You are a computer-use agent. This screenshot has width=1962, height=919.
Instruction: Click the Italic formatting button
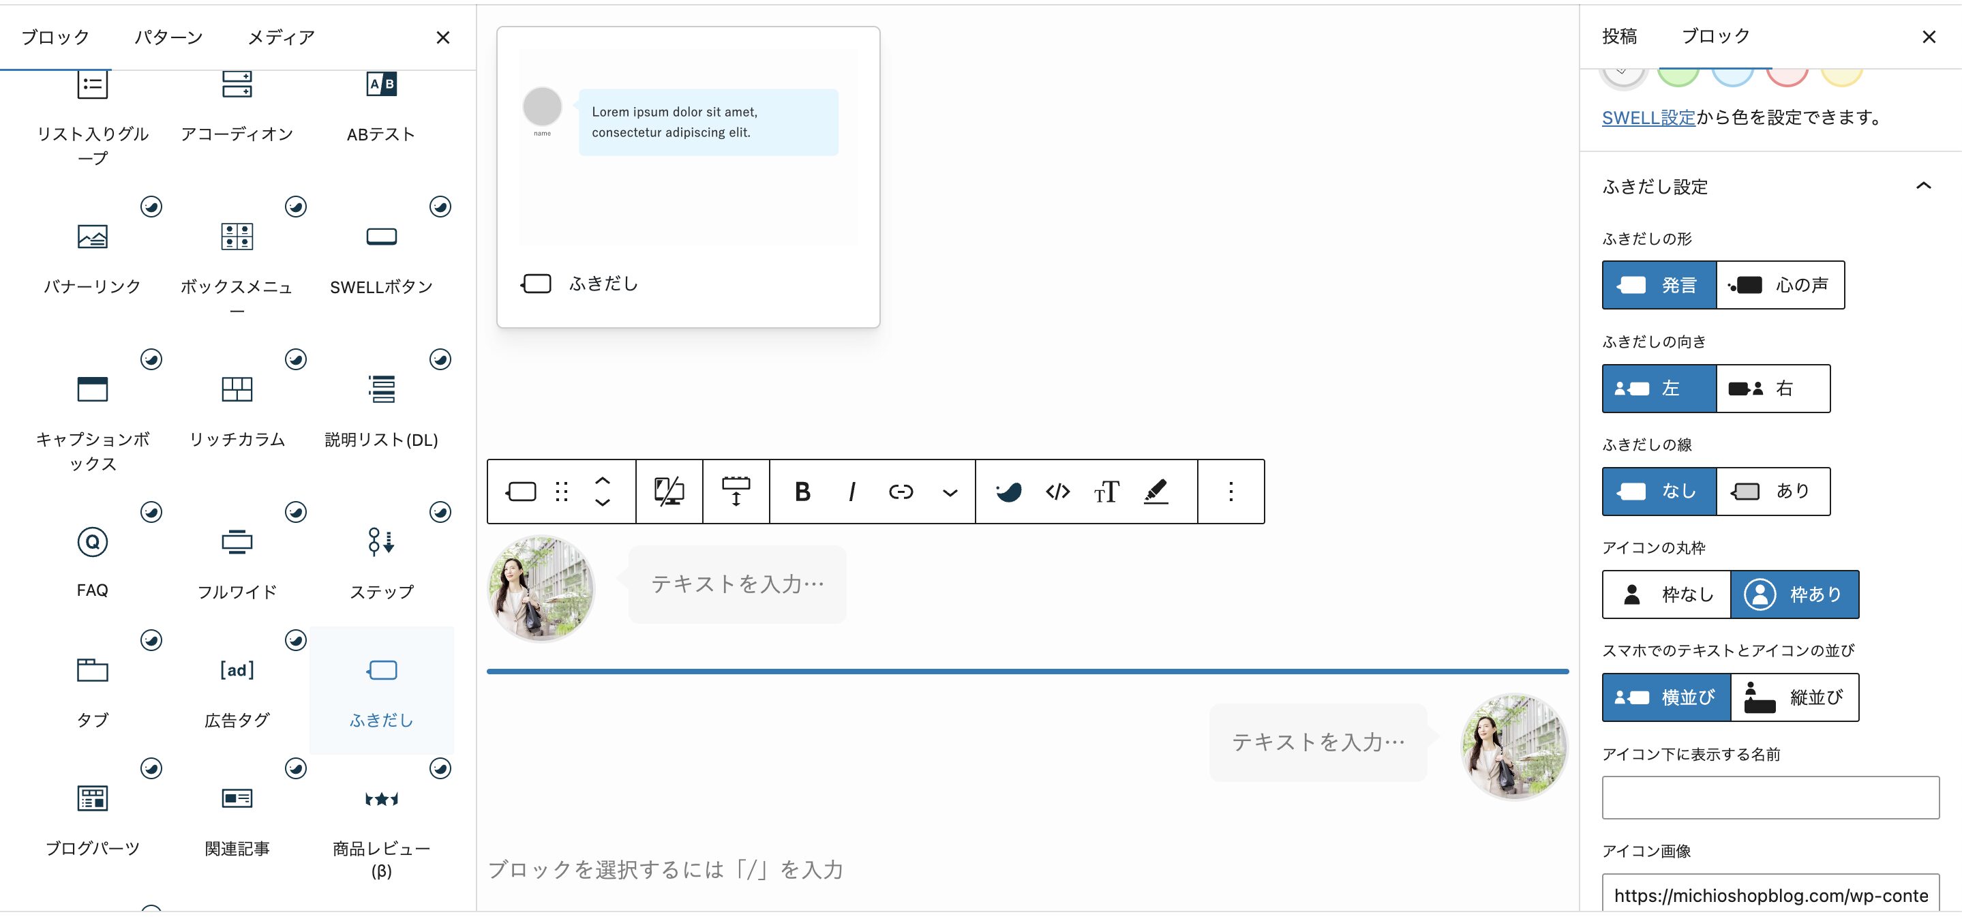(851, 492)
